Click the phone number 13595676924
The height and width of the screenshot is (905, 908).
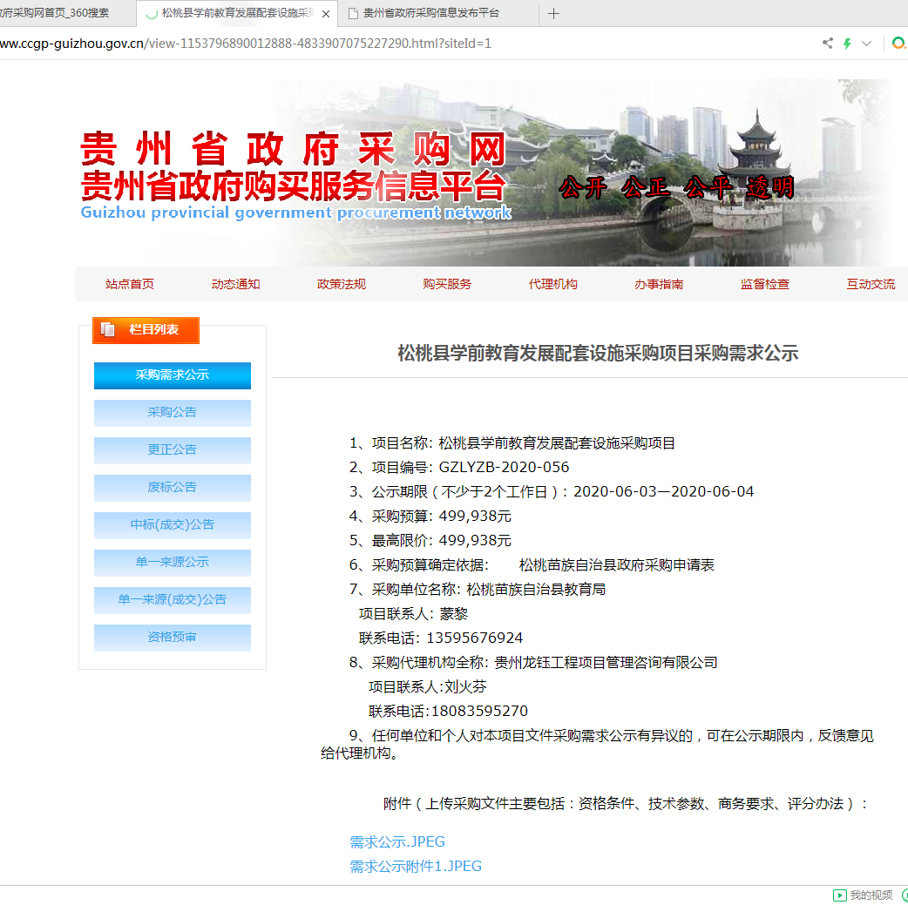coord(475,638)
